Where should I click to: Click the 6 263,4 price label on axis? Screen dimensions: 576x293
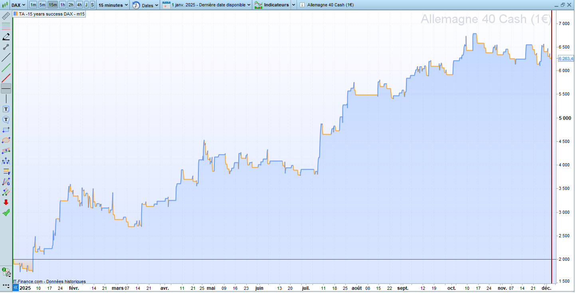pyautogui.click(x=565, y=59)
